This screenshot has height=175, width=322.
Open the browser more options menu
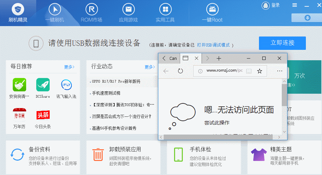click(280, 71)
